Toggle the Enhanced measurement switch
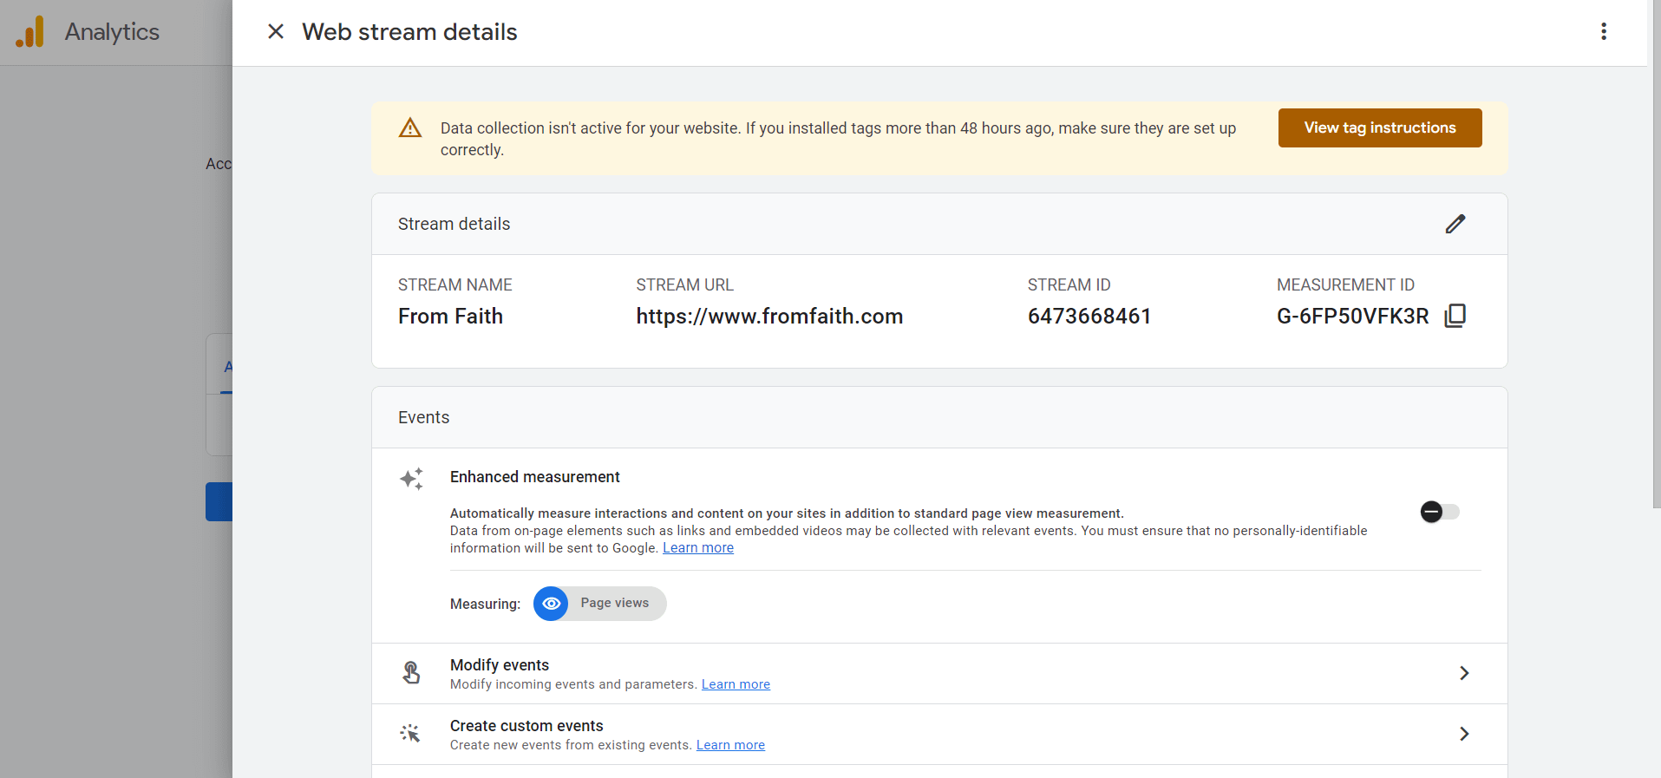 tap(1439, 512)
